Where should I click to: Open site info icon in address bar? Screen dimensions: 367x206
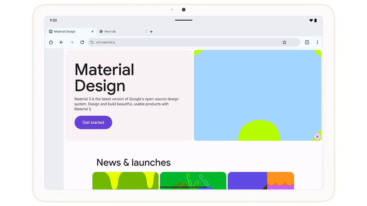point(92,42)
